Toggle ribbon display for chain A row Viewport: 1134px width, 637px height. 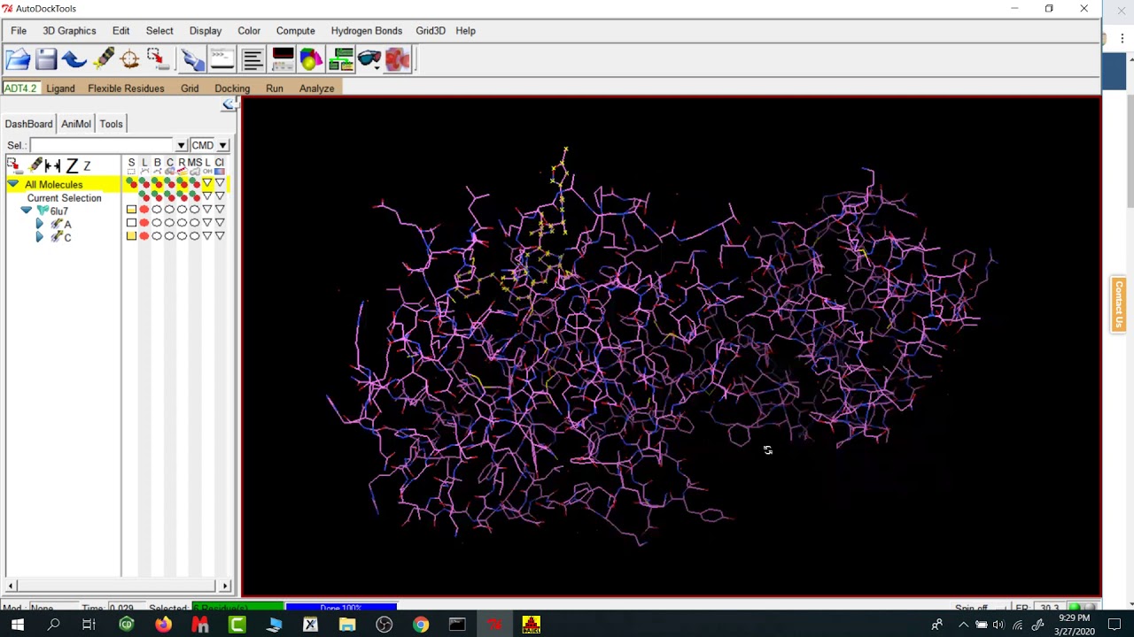coord(182,223)
